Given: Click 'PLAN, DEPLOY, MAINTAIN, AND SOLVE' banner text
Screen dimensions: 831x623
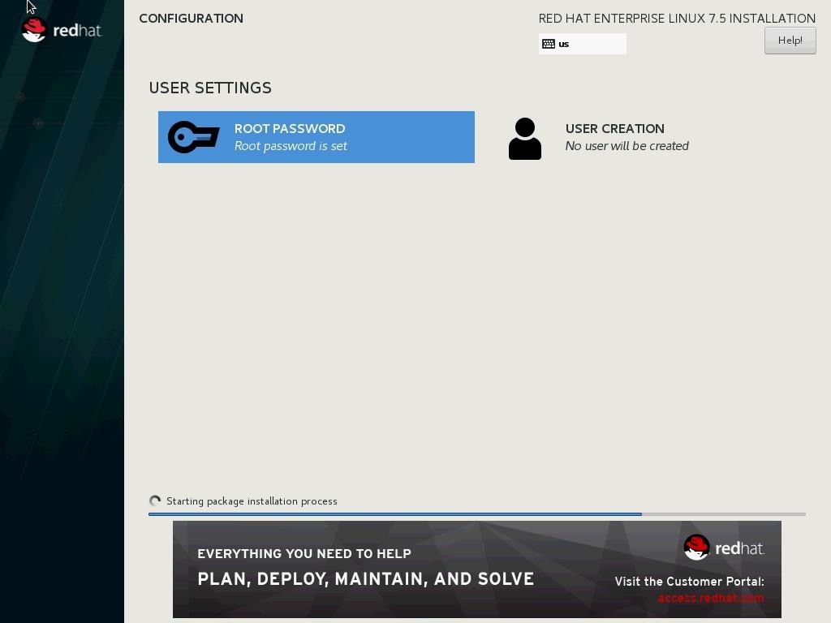Looking at the screenshot, I should pyautogui.click(x=366, y=579).
